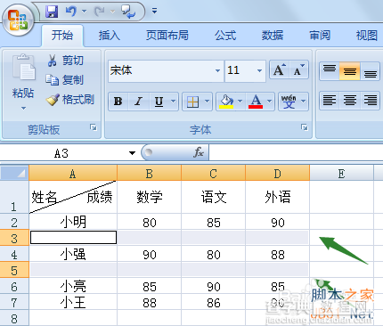Set bottom vertical alignment
The image size is (383, 326).
tap(370, 70)
